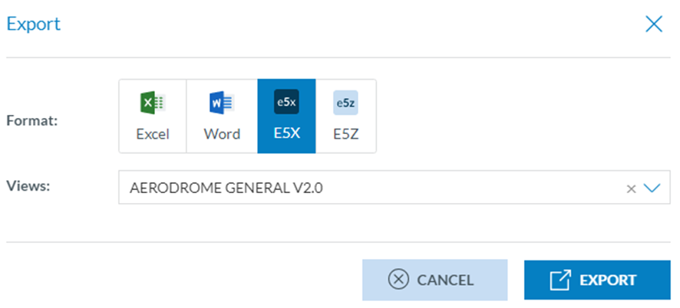Choose the Word document format icon
This screenshot has width=680, height=308.
[222, 103]
